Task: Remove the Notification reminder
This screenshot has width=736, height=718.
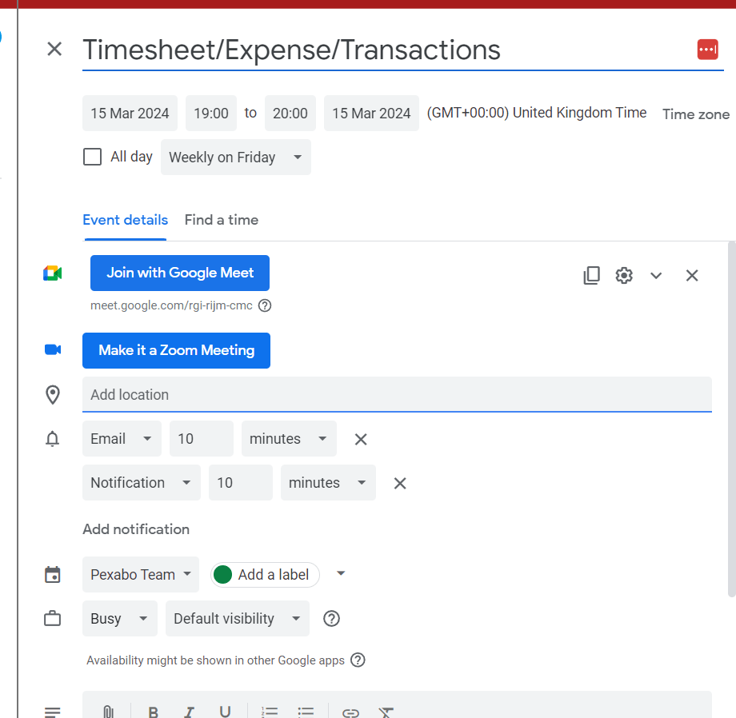Action: (400, 484)
